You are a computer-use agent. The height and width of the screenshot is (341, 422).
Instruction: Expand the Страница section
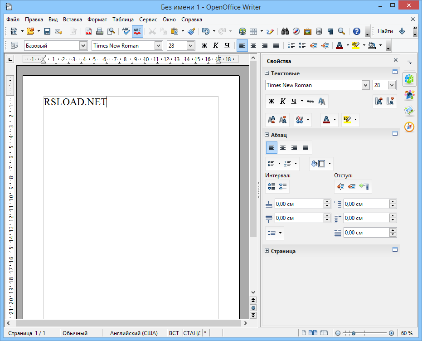(267, 250)
